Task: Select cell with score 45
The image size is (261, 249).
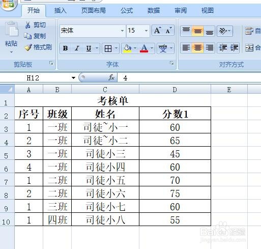Action: [175, 153]
